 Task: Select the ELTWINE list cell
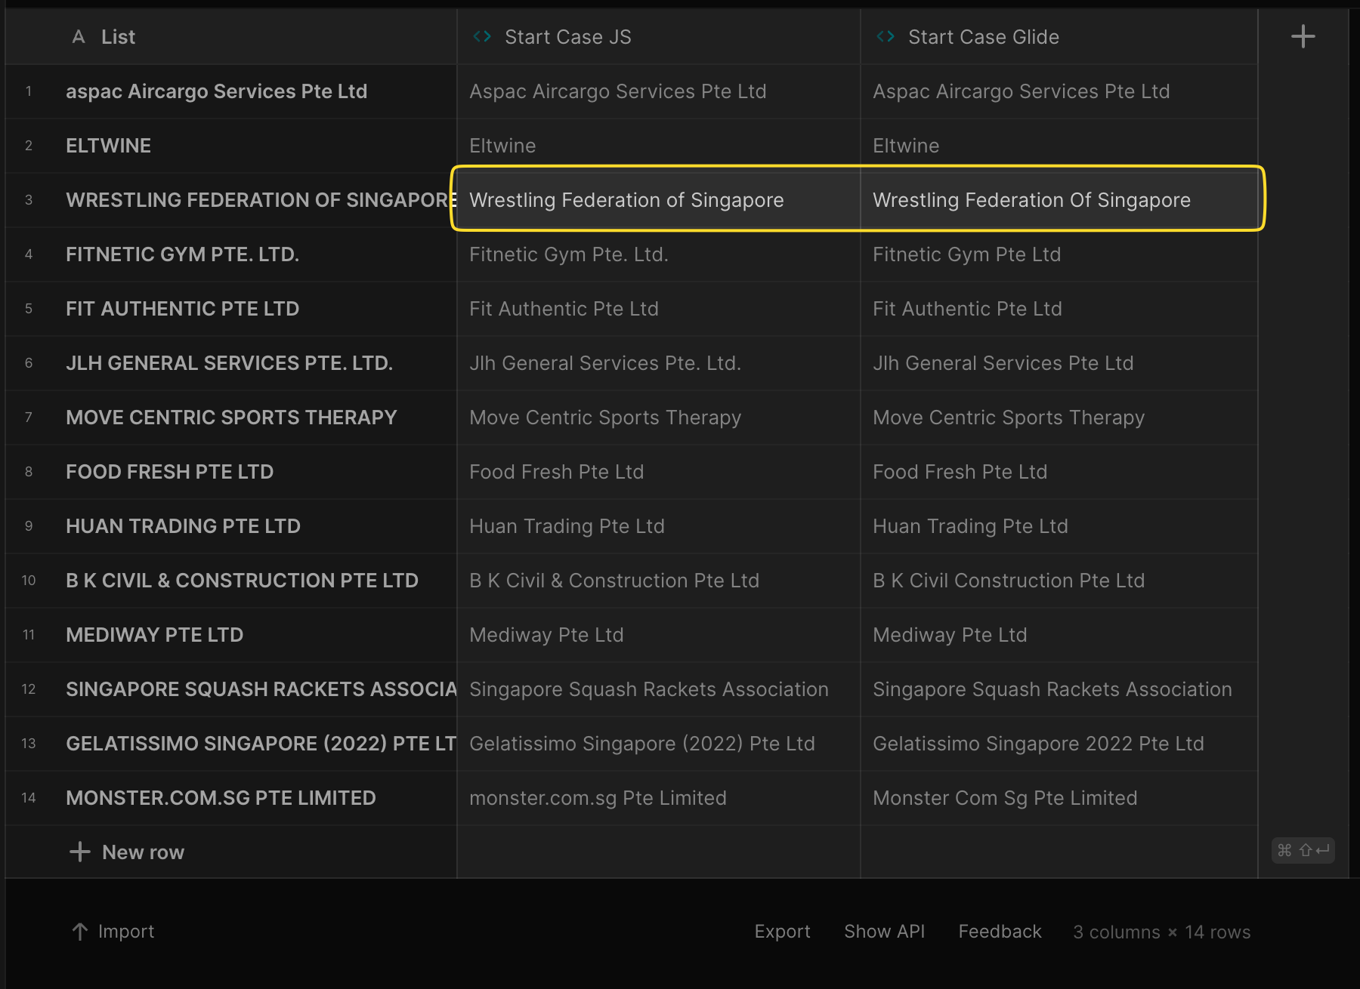[231, 146]
